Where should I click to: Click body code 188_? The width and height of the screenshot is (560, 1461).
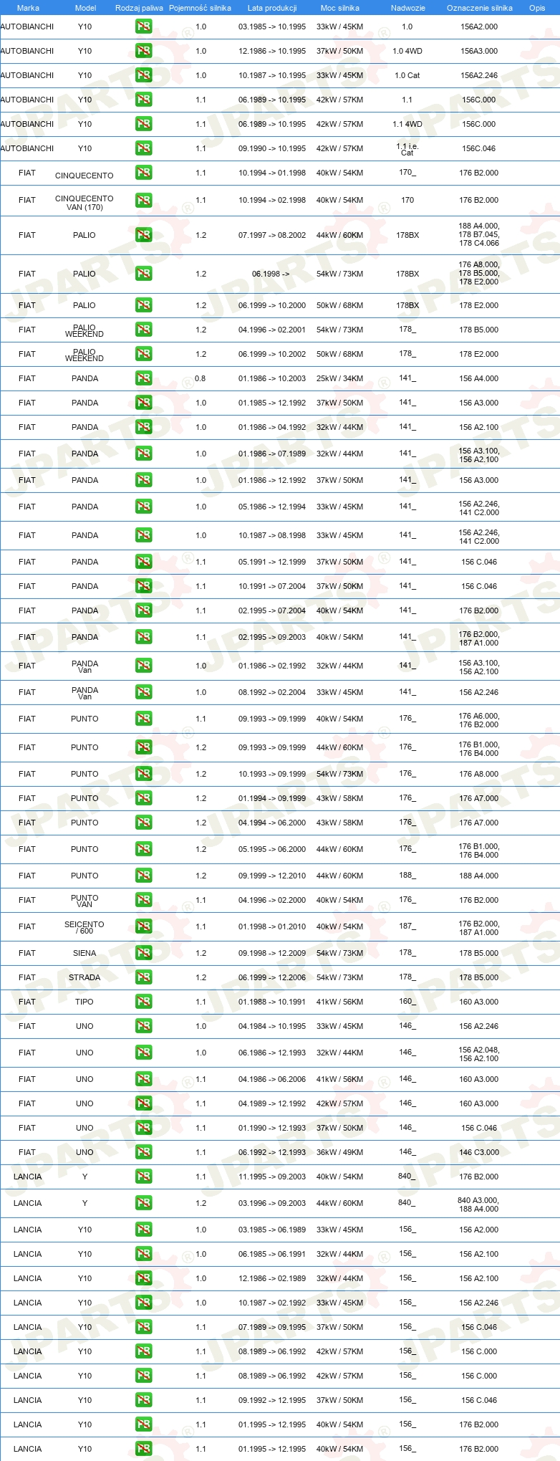pos(407,875)
